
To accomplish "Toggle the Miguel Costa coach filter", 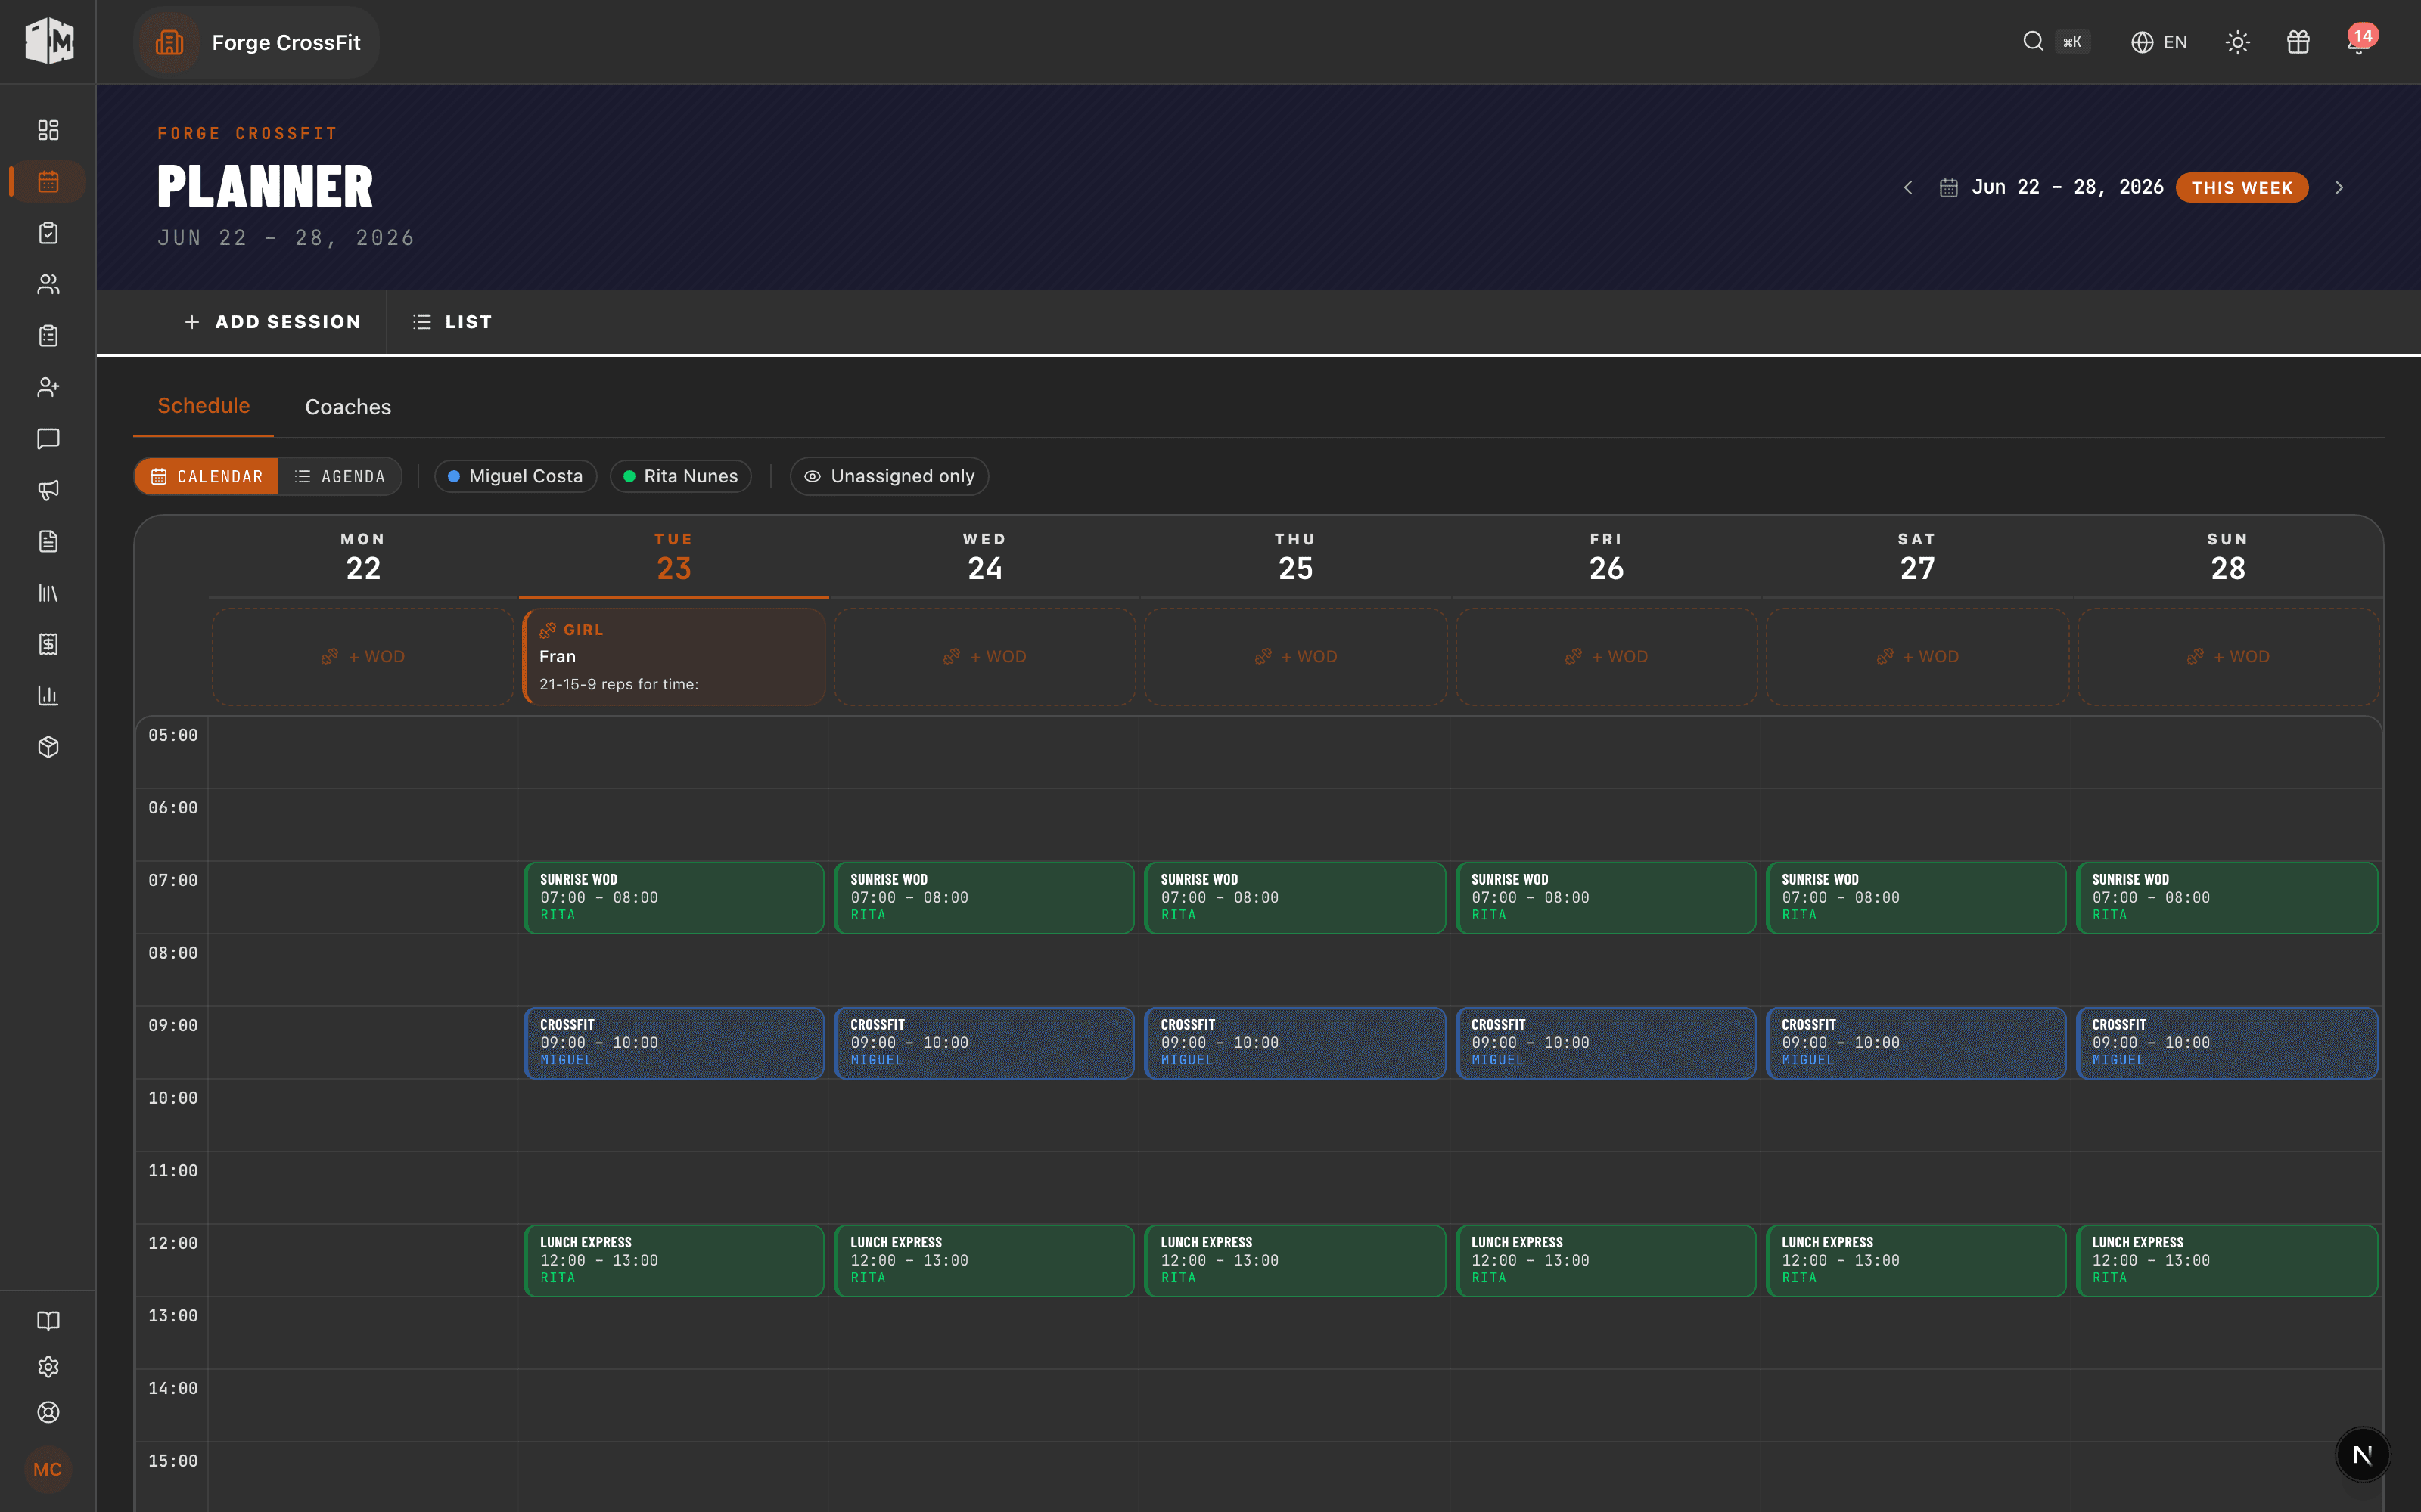I will coord(515,476).
